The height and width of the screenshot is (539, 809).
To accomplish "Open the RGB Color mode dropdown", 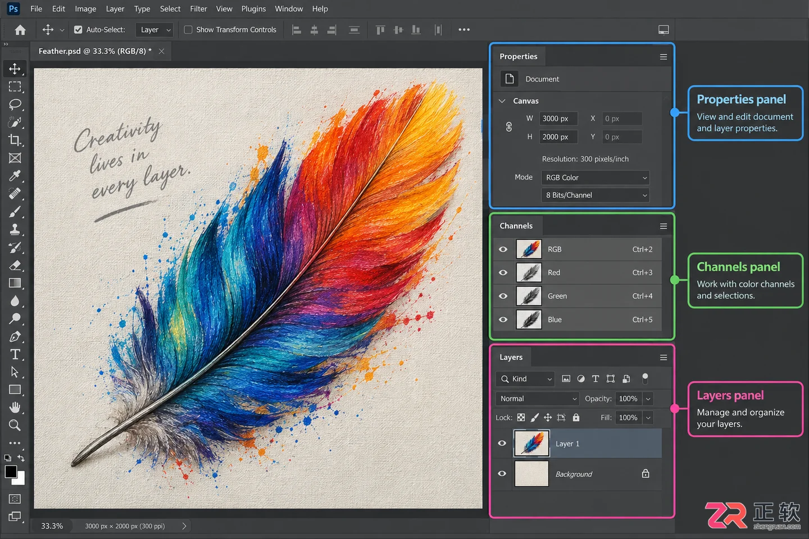I will (x=595, y=177).
